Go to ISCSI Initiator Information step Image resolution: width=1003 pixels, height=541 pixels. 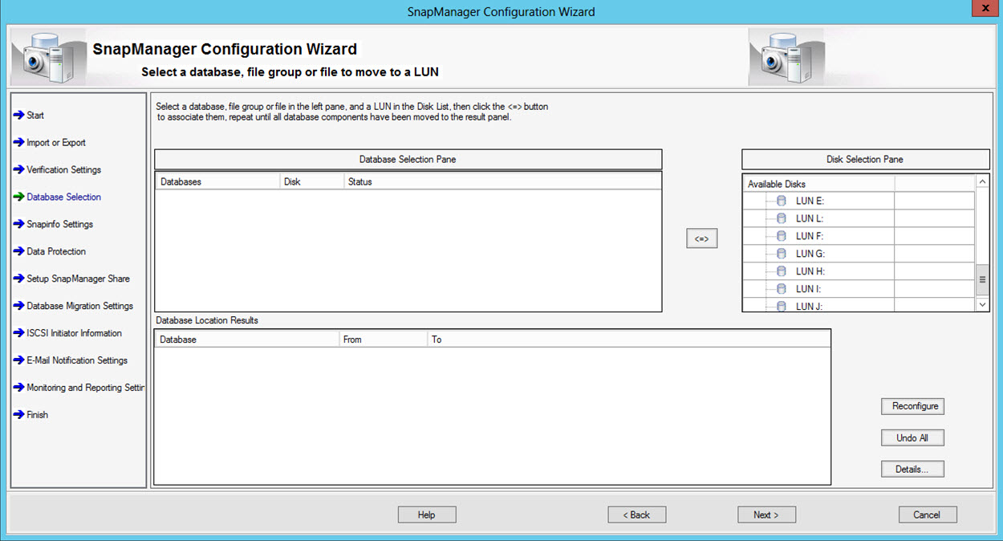point(75,334)
